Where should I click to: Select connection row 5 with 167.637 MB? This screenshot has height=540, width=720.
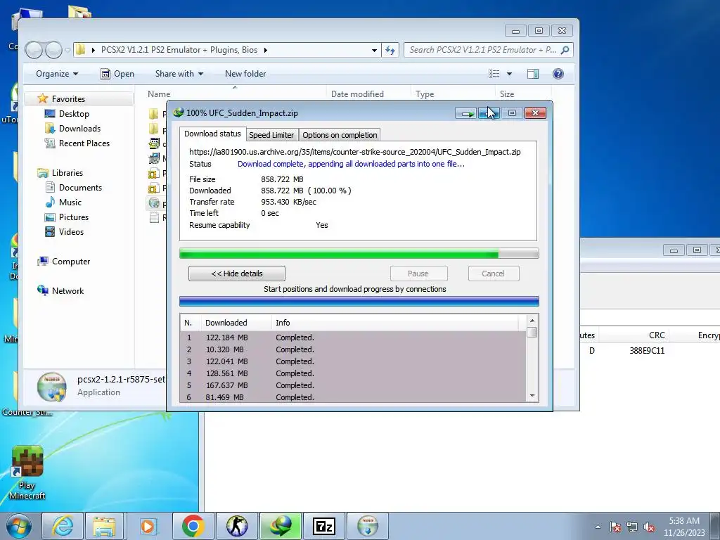353,385
